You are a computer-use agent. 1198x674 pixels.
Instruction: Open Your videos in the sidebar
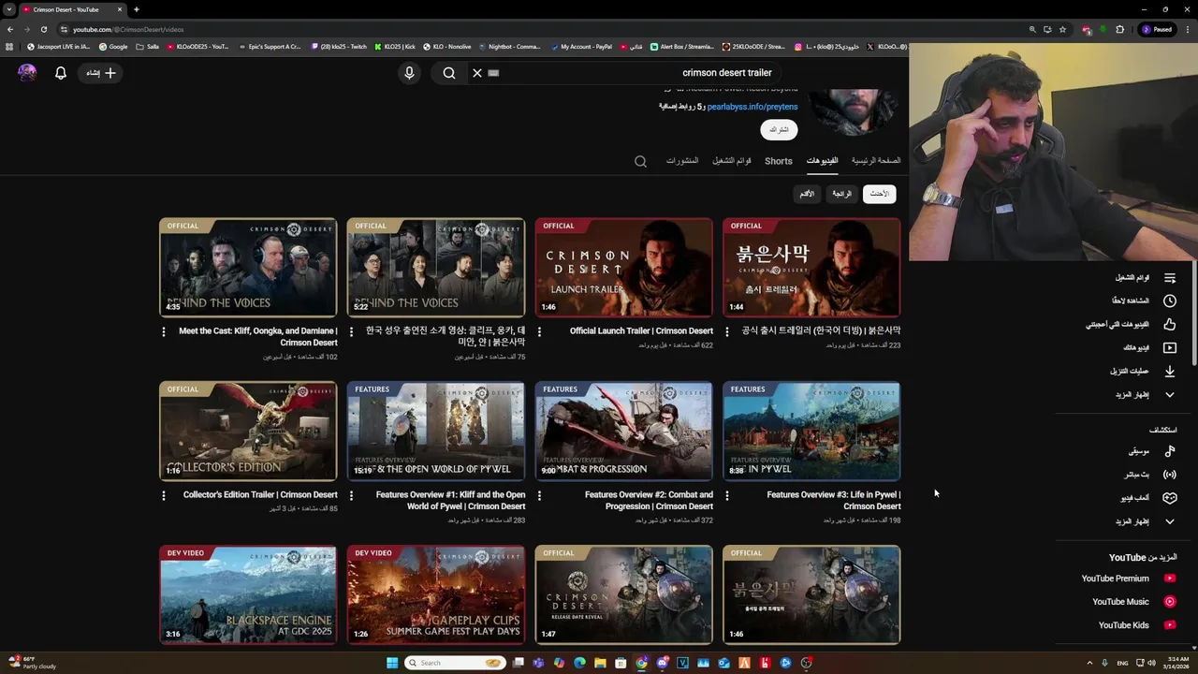click(x=1149, y=348)
